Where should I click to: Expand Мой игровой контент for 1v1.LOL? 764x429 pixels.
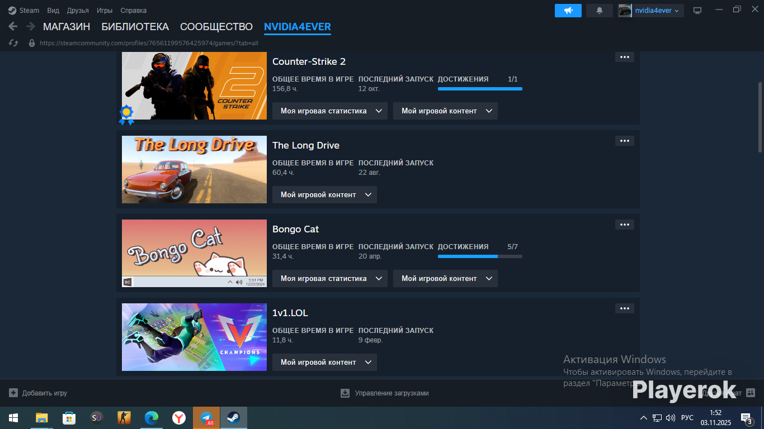pos(324,362)
